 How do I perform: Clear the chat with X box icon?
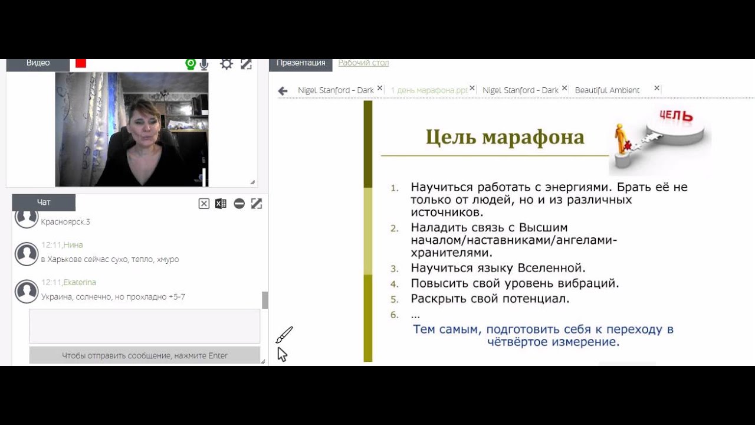pyautogui.click(x=204, y=204)
